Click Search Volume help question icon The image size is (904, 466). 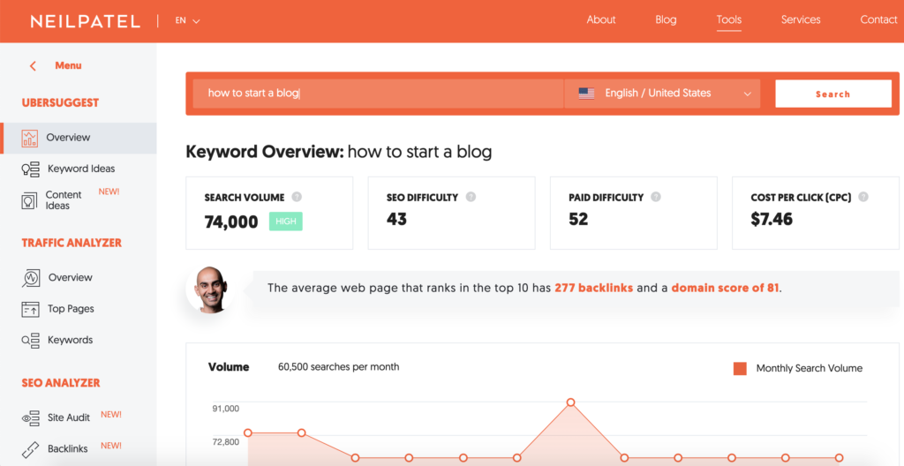click(x=297, y=197)
